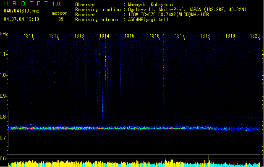Screen dimensions: 264x167
Task: Click the 0.9 kHz frequency label
Action: 4,96
